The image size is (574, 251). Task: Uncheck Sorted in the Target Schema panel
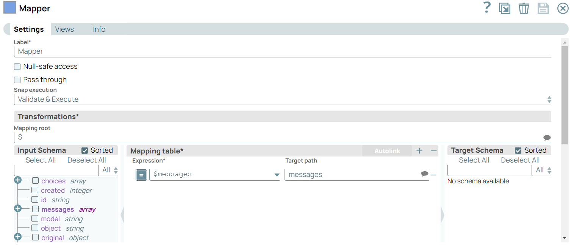click(518, 150)
